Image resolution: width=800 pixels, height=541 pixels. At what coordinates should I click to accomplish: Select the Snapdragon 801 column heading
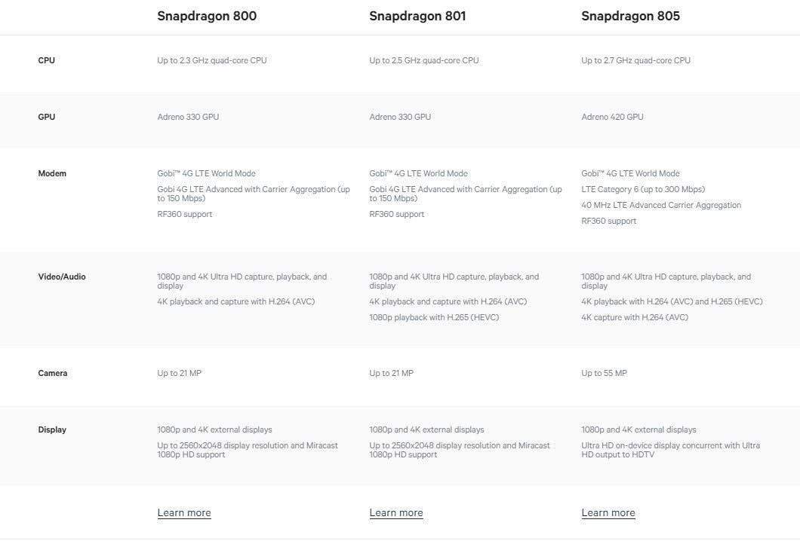pos(417,17)
